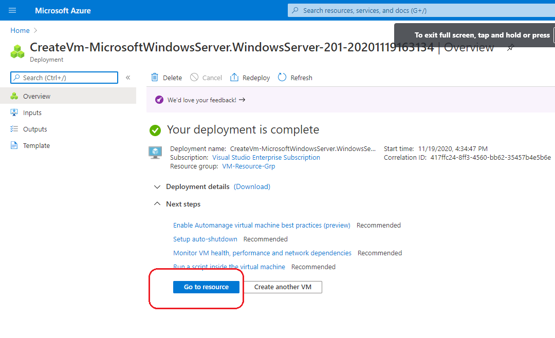
Task: Open the We'd love your feedback link
Action: pos(202,100)
